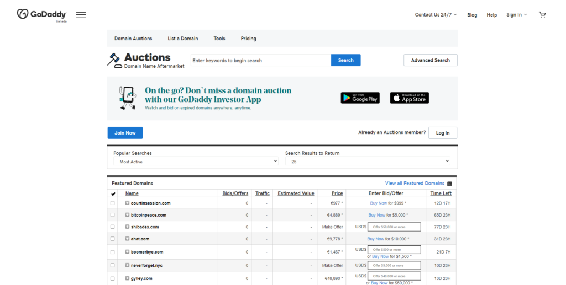The image size is (566, 285).
Task: Open the ahat.com domain listing
Action: click(x=140, y=239)
